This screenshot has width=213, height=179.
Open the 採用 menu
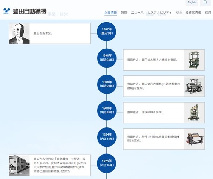coord(208,12)
